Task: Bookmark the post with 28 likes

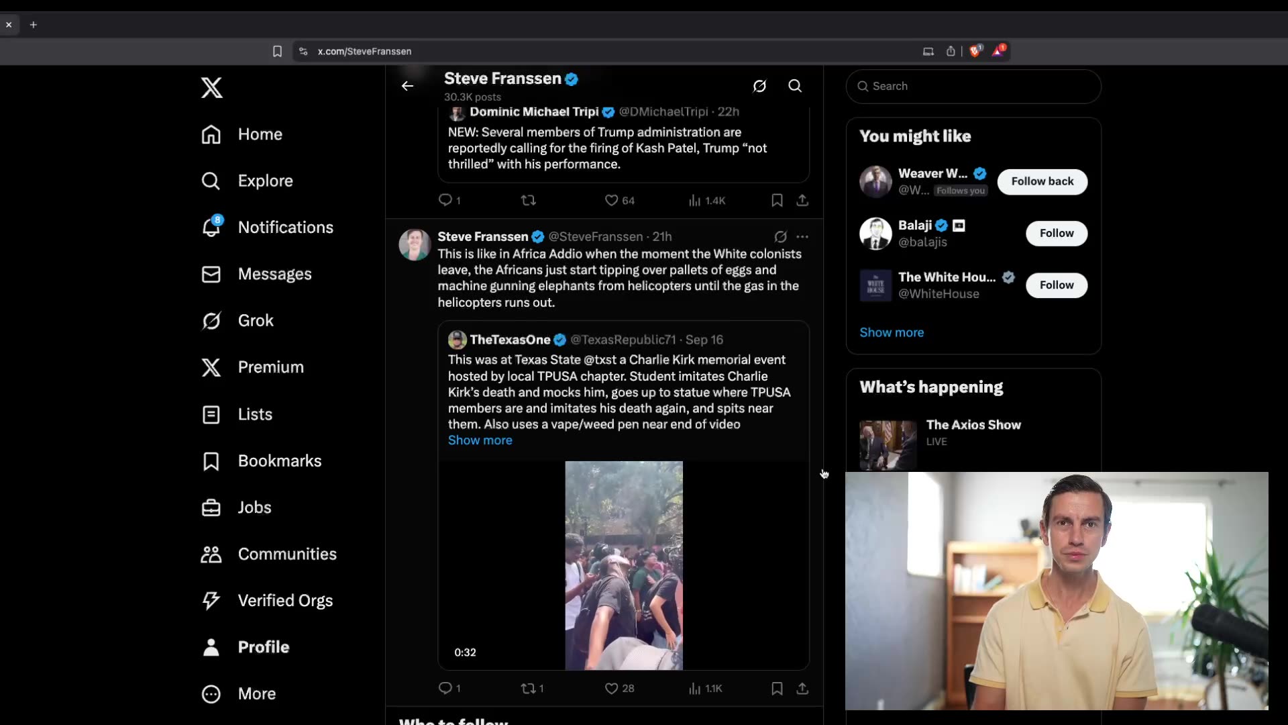Action: [777, 688]
